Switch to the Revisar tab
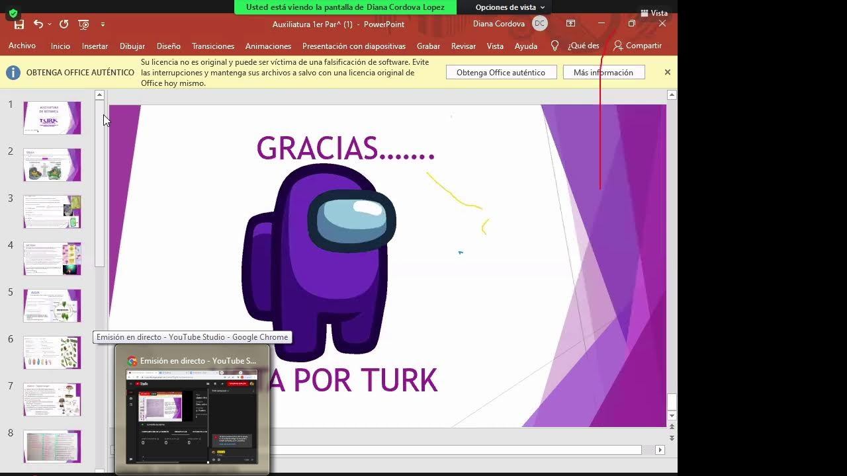 coord(463,46)
